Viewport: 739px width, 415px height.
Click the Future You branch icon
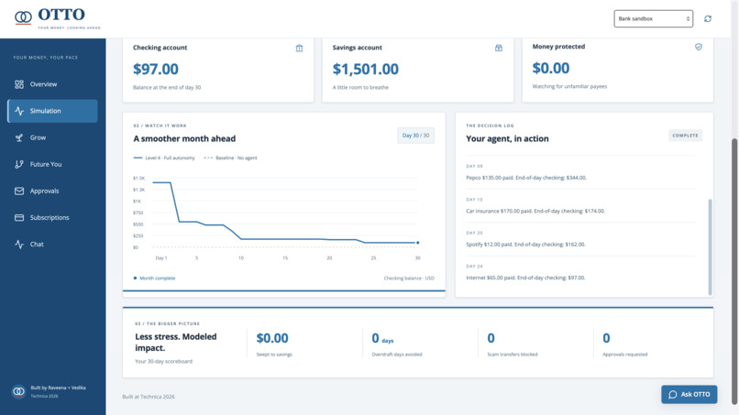(x=19, y=164)
